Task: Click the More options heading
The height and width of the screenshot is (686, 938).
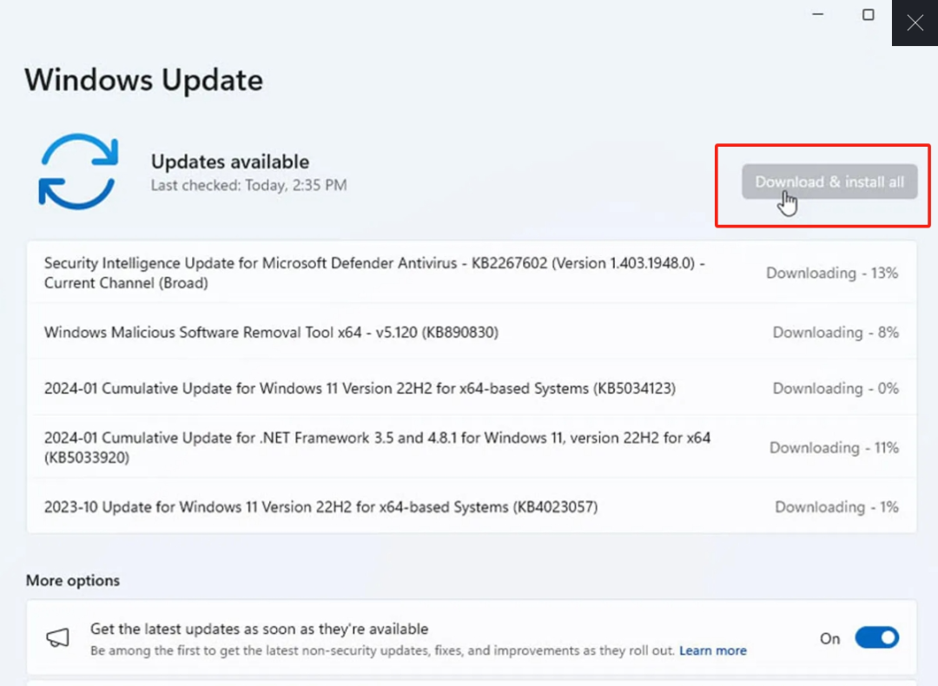Action: tap(73, 581)
